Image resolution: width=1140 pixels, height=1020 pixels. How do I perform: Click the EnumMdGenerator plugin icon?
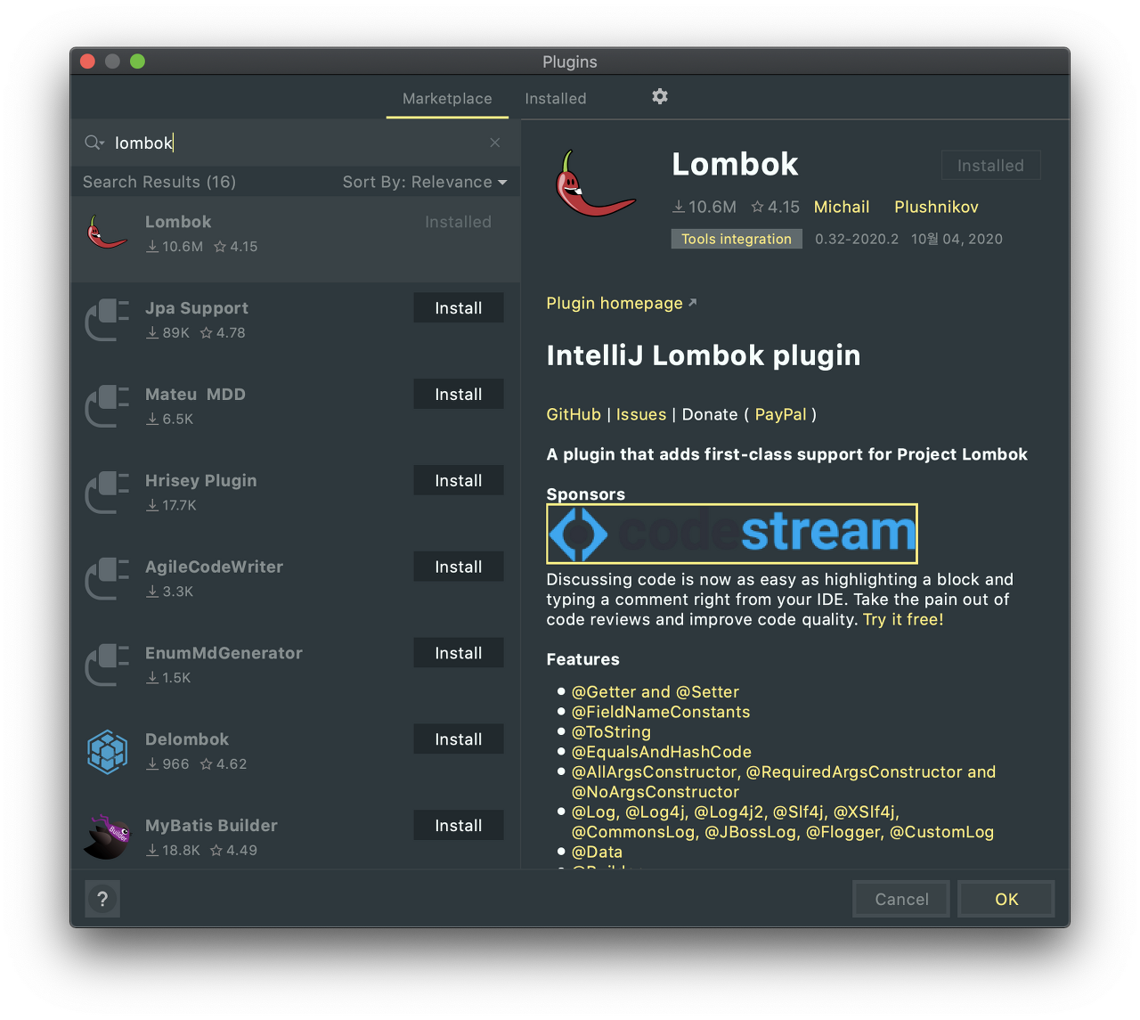coord(107,665)
